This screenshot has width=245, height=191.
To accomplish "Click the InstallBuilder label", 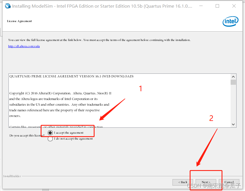I will (12, 176).
